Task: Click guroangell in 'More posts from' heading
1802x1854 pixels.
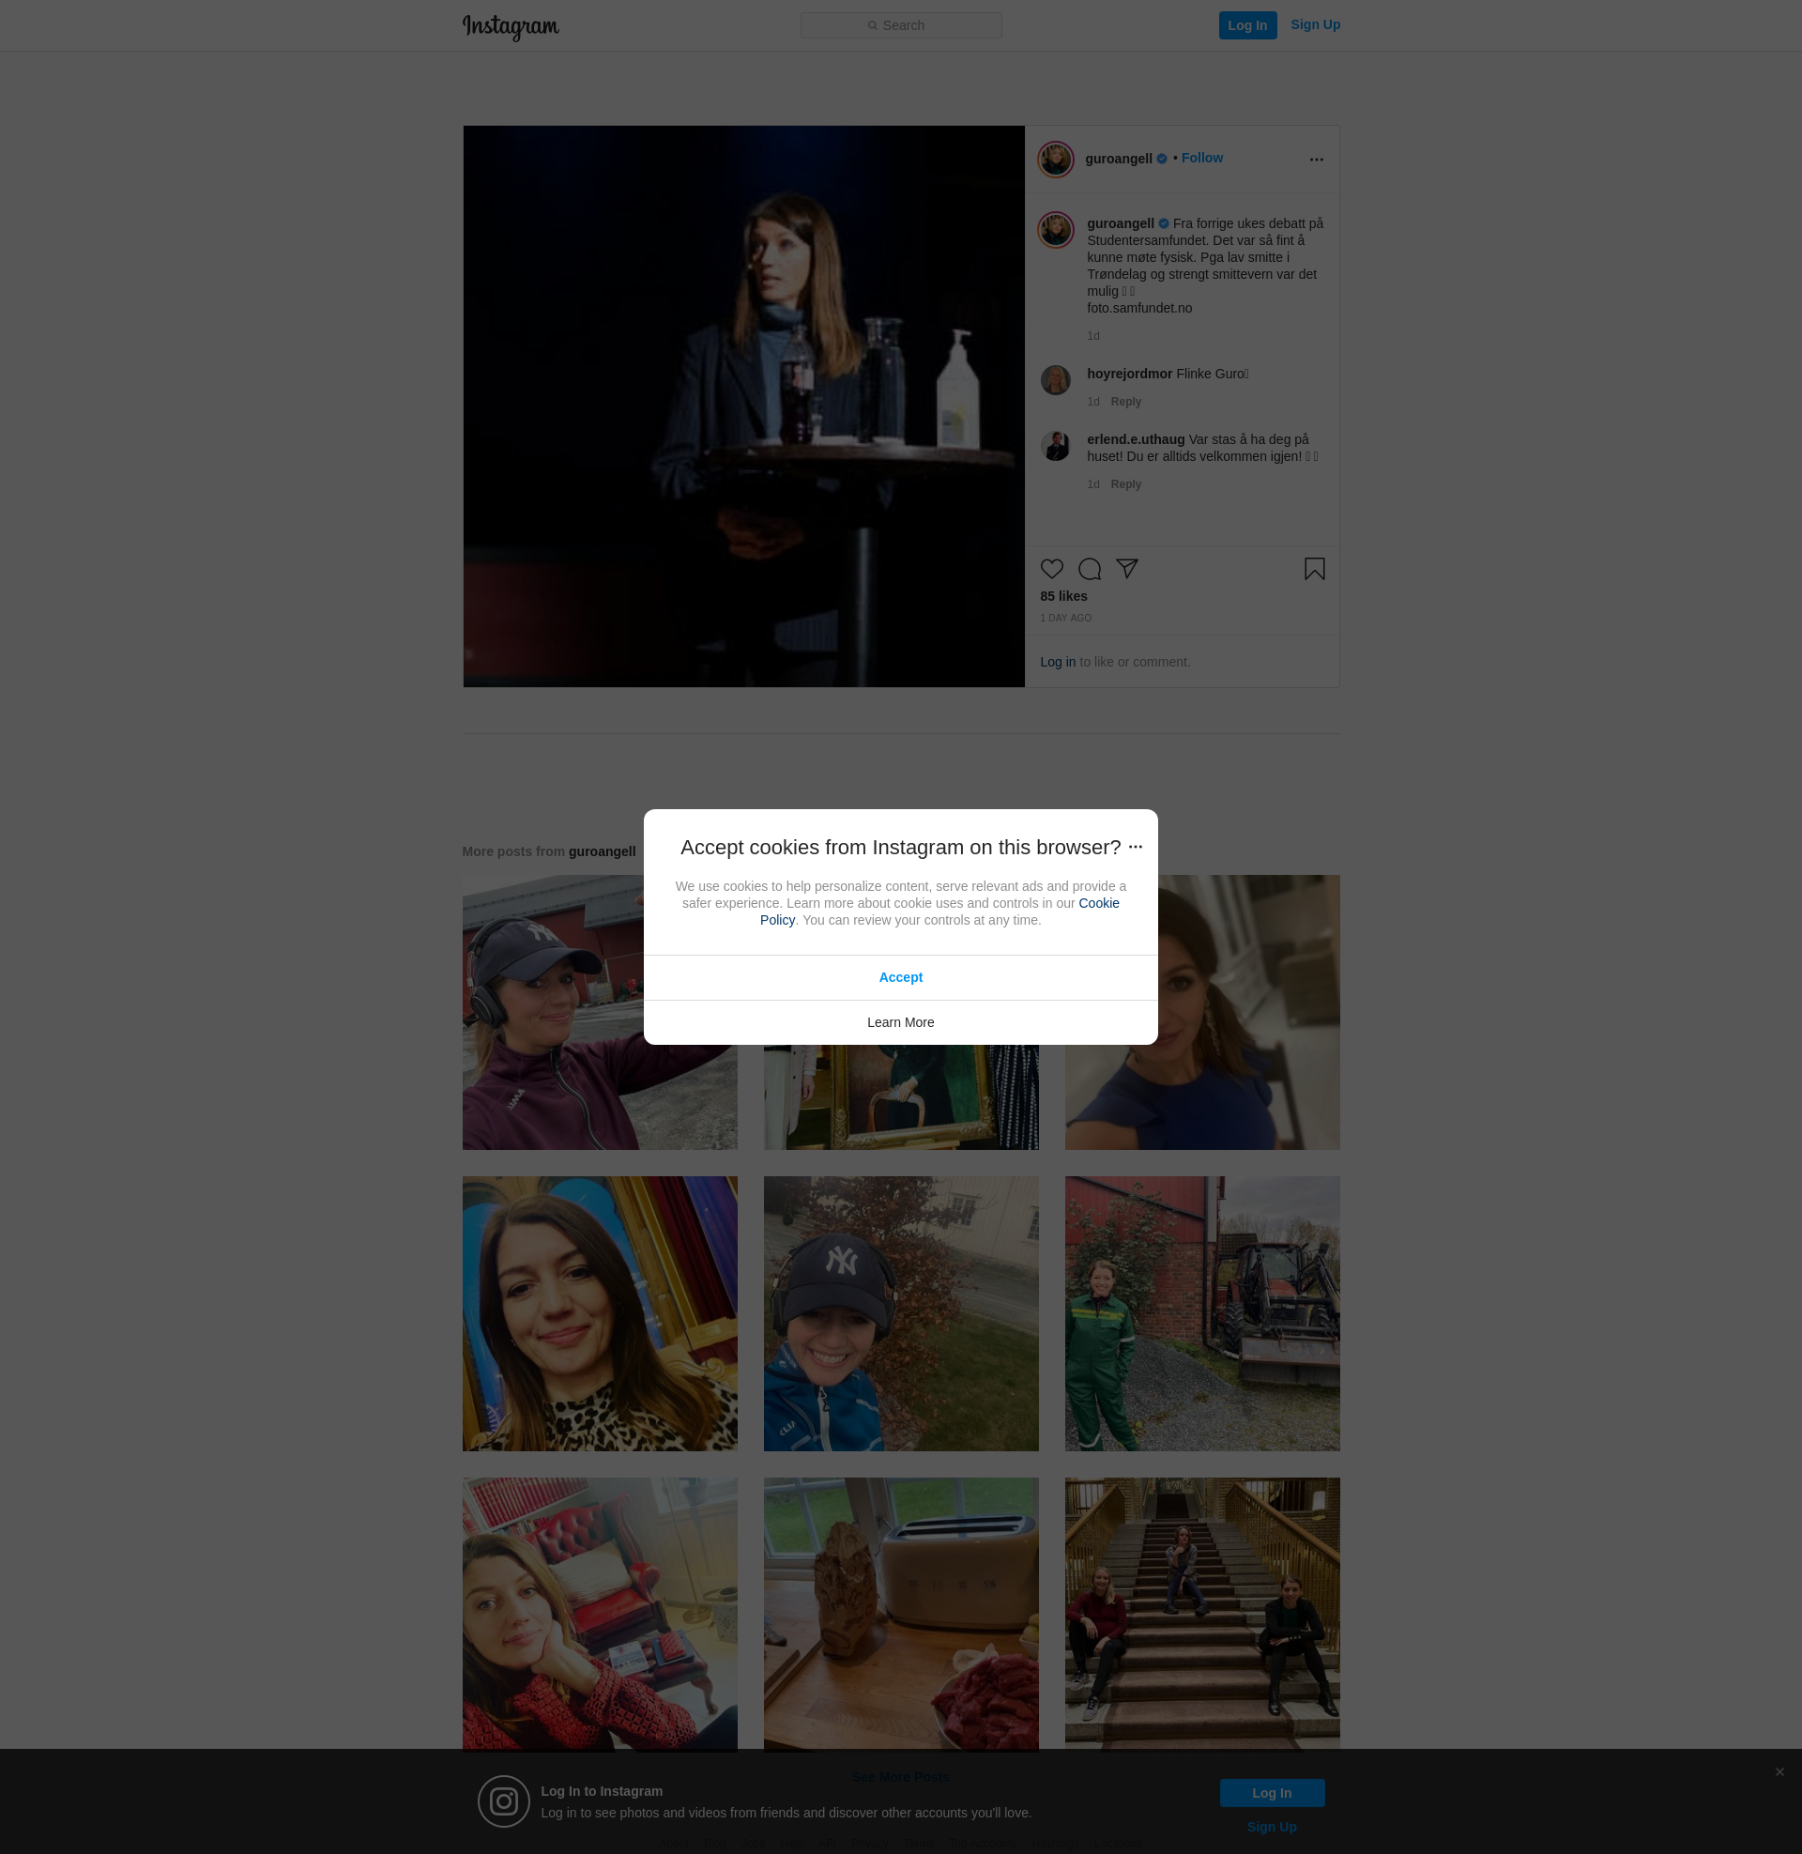Action: point(602,851)
